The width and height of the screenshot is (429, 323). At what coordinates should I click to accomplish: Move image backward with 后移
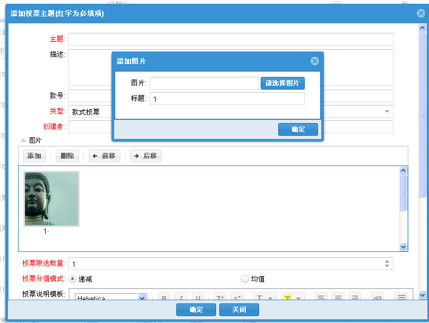146,156
